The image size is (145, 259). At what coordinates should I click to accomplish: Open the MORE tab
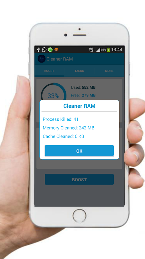pyautogui.click(x=109, y=71)
